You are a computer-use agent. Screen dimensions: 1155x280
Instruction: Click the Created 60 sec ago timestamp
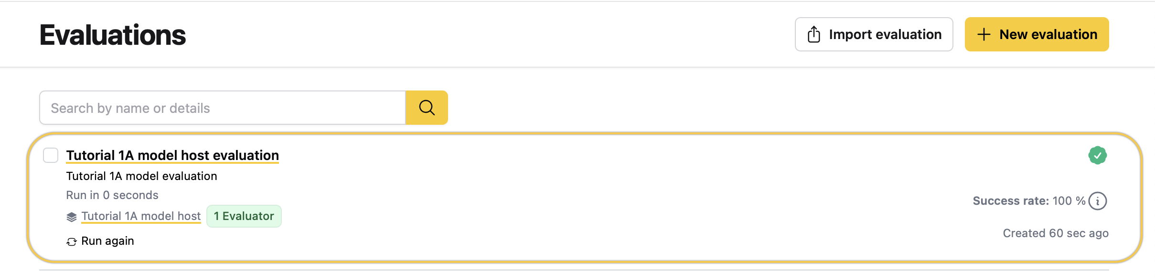click(x=1055, y=233)
